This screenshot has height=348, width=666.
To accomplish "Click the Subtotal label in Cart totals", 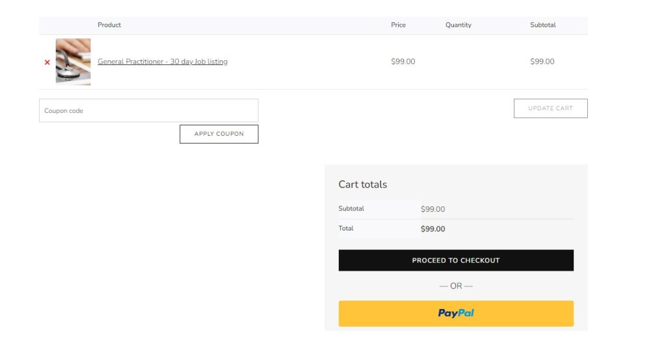I will click(x=351, y=208).
